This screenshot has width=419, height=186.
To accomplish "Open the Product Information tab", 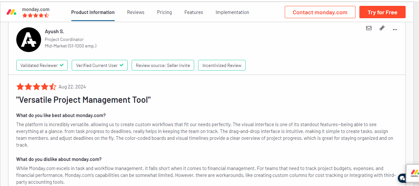I will (x=93, y=12).
